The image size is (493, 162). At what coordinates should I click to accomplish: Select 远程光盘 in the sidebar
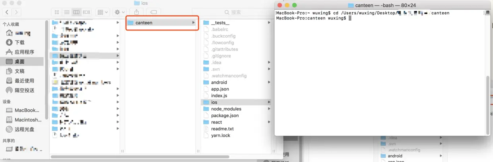coord(25,129)
